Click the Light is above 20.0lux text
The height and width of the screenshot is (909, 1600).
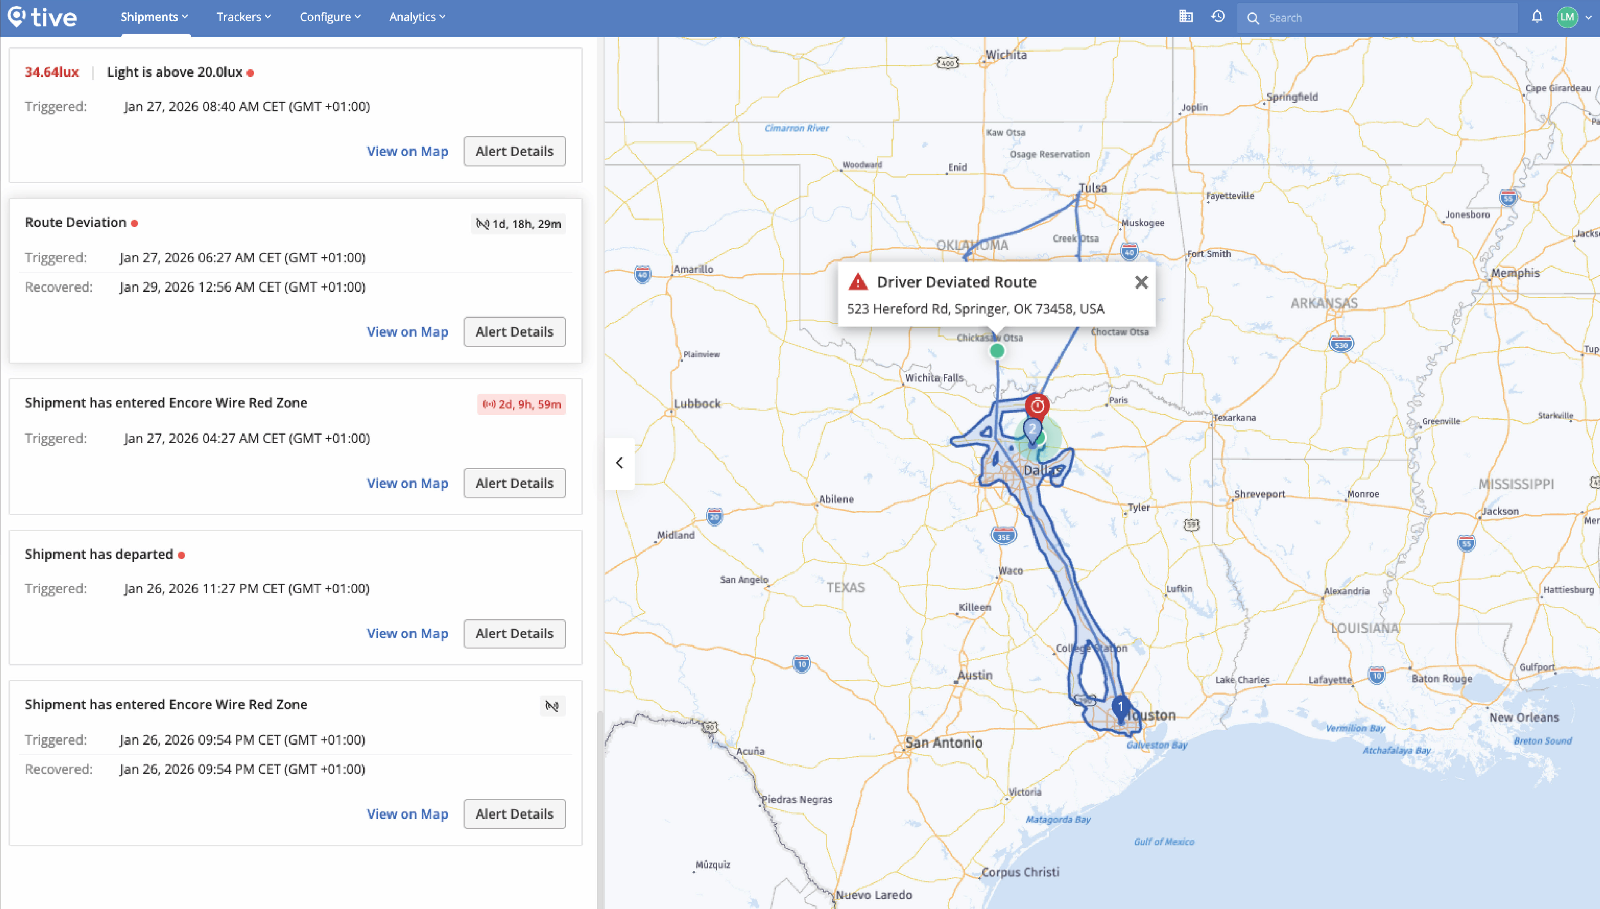(175, 72)
